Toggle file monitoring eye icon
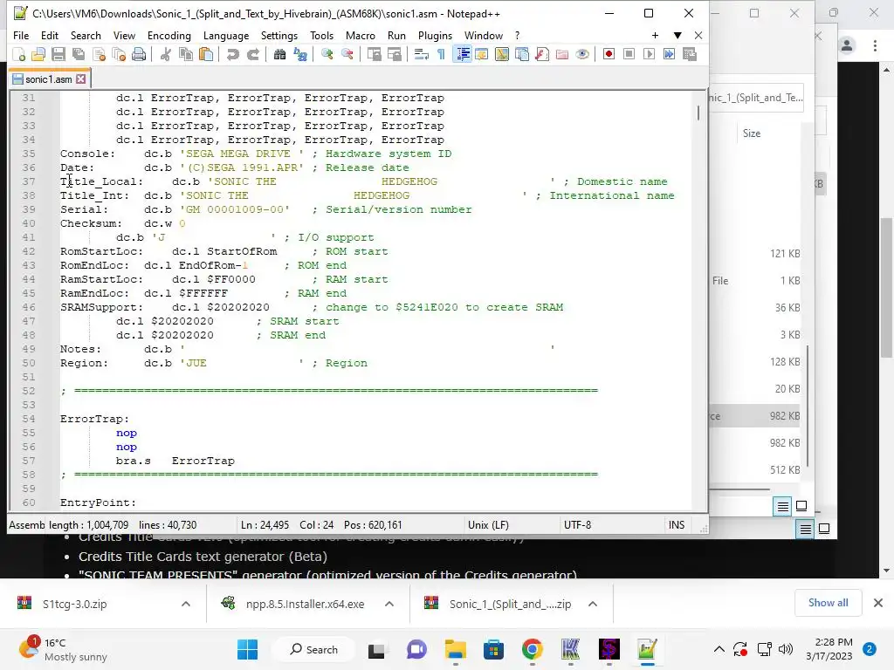 [x=582, y=54]
